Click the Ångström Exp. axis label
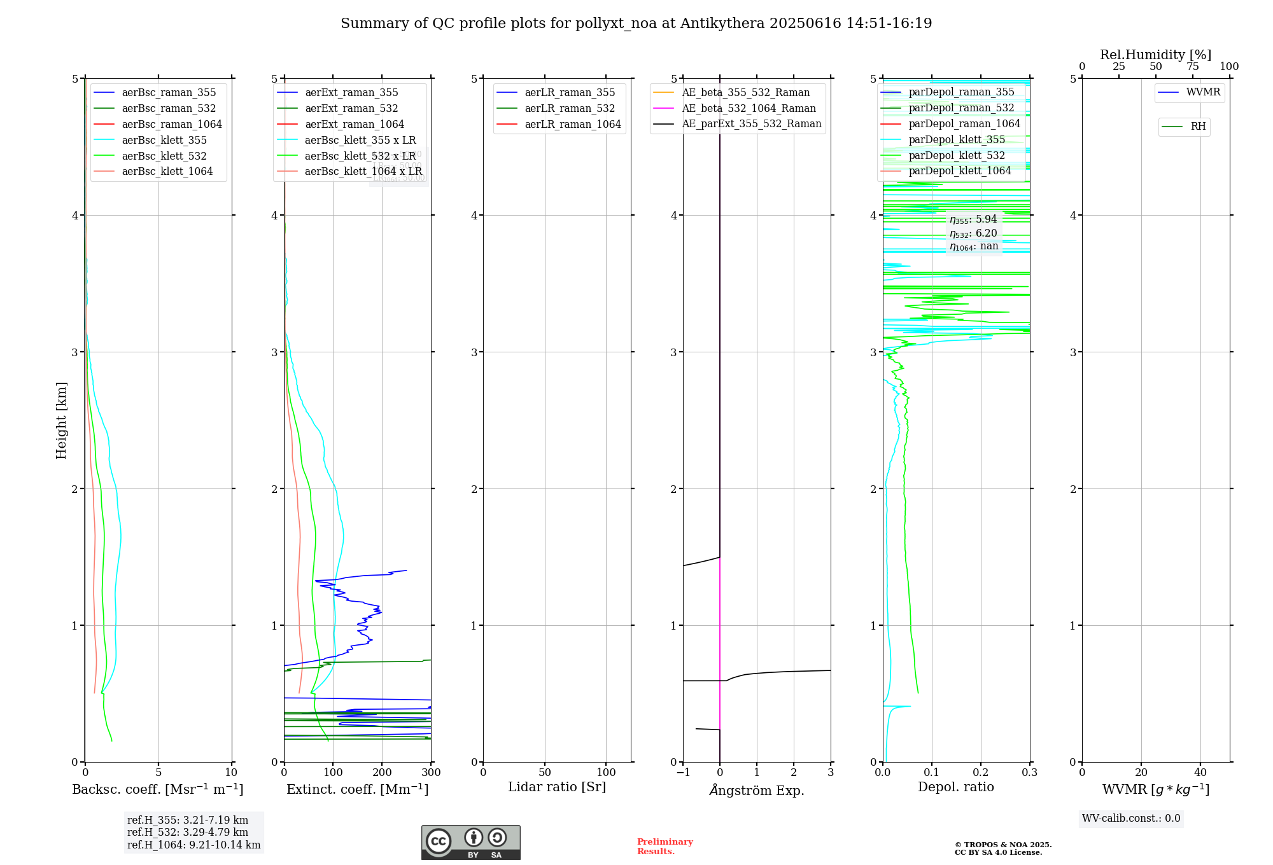Image resolution: width=1273 pixels, height=865 pixels. pos(757,790)
